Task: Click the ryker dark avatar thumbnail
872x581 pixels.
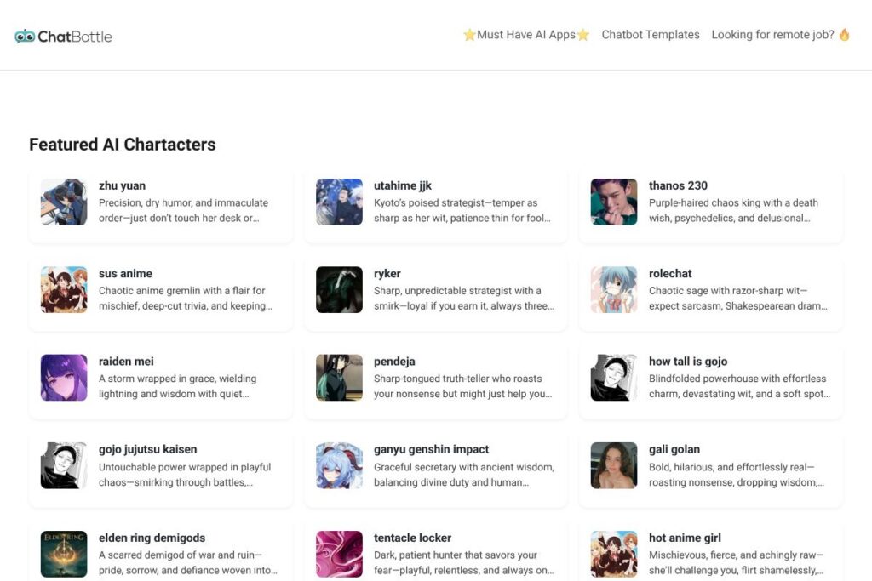Action: pyautogui.click(x=339, y=290)
